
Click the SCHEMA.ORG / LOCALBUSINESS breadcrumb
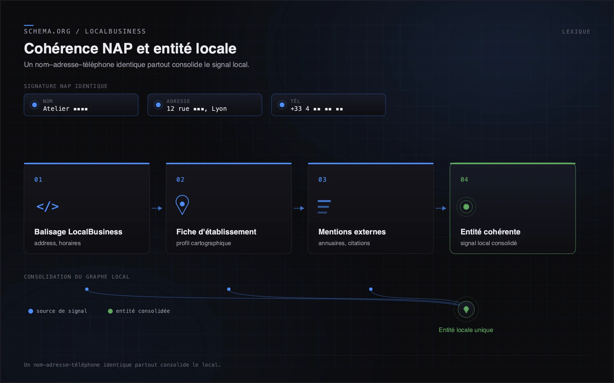(x=85, y=31)
